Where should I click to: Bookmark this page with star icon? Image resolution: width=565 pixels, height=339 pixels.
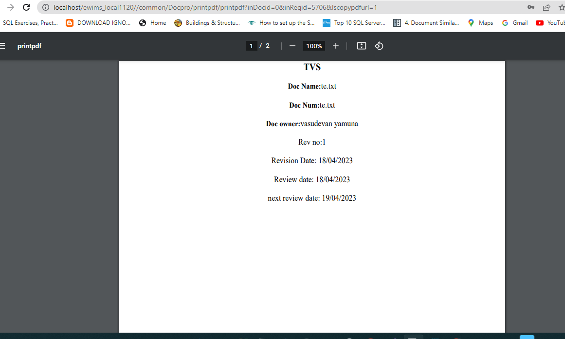[x=562, y=7]
